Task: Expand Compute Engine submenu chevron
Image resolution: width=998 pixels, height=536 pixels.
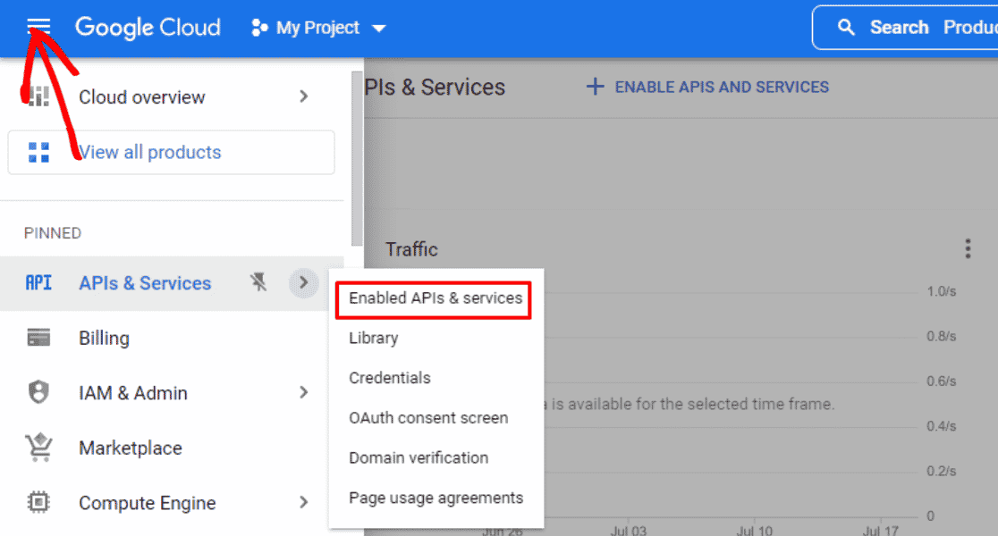Action: click(x=303, y=503)
